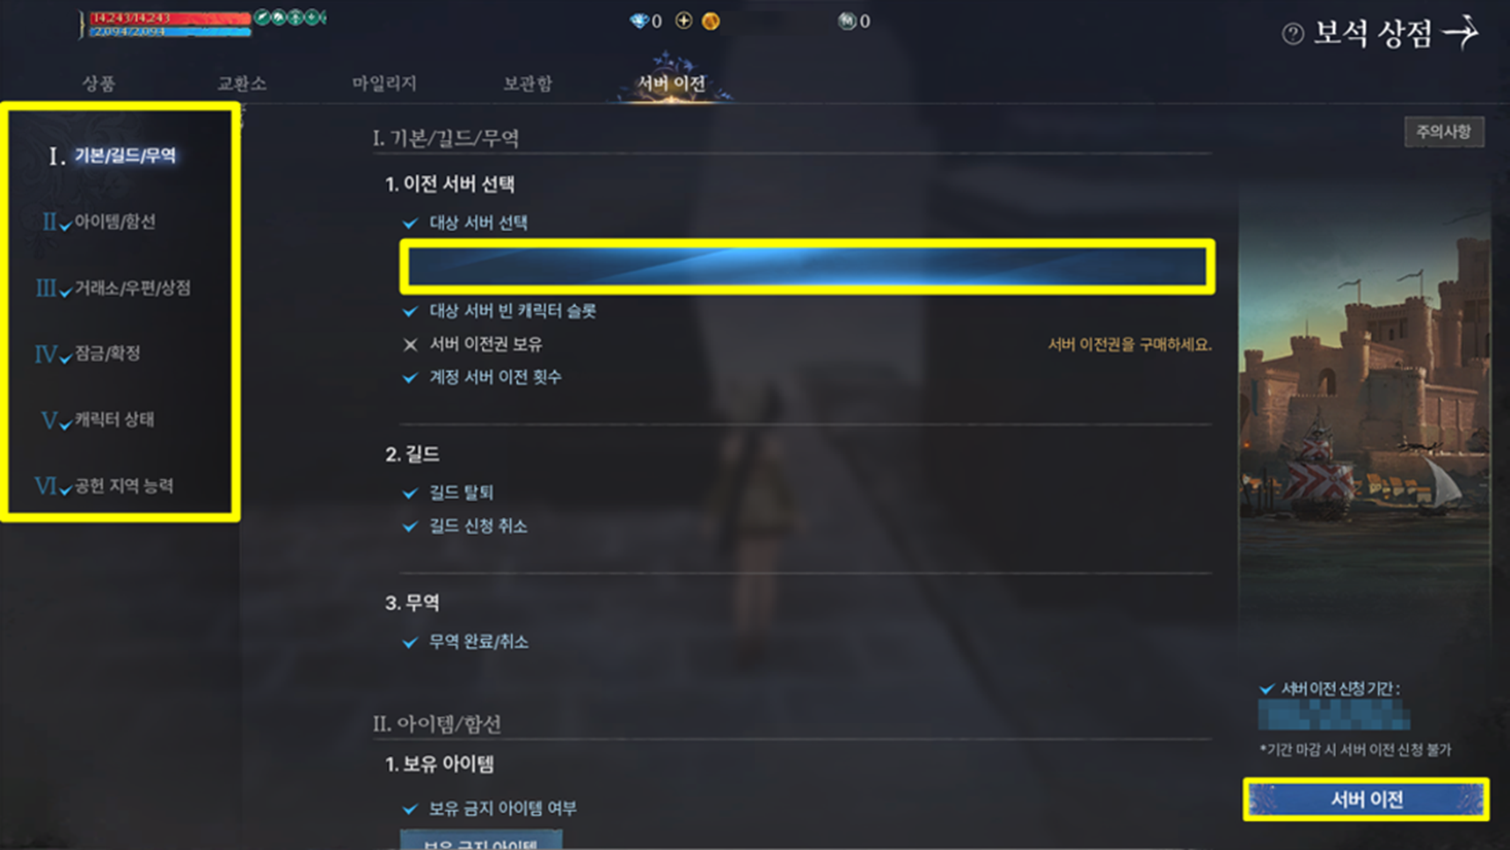This screenshot has width=1510, height=850.
Task: Click the X mark next to 서버 이전권 보유
Action: 410,345
